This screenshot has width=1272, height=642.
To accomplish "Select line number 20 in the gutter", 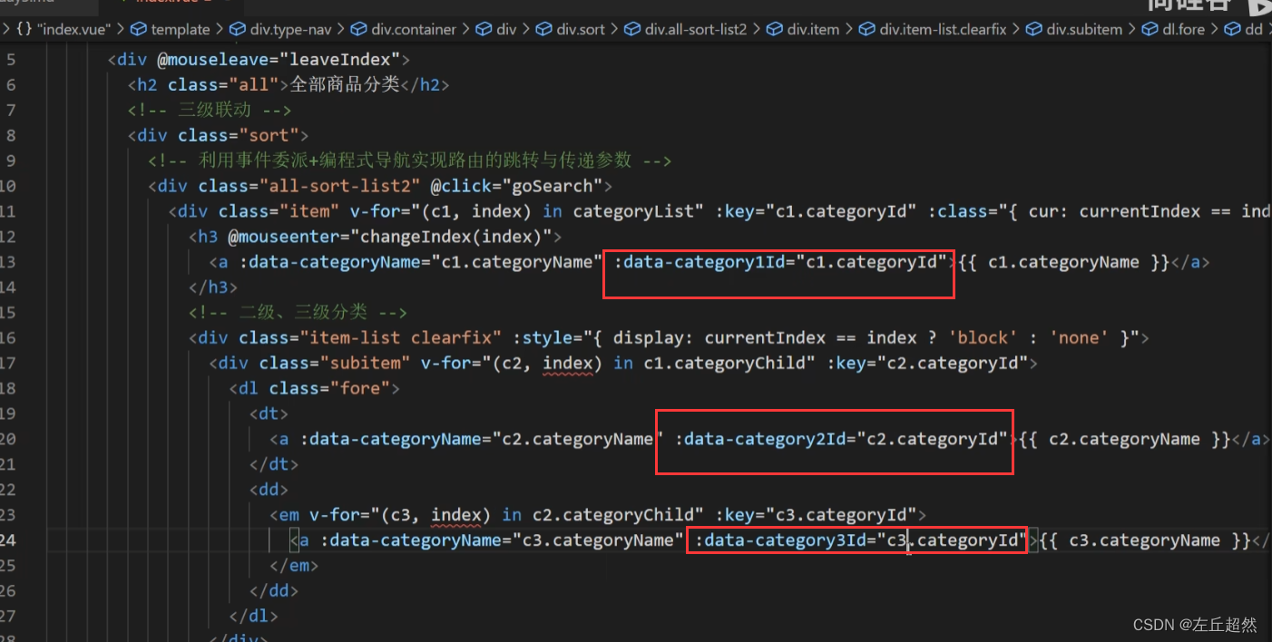I will (x=9, y=439).
